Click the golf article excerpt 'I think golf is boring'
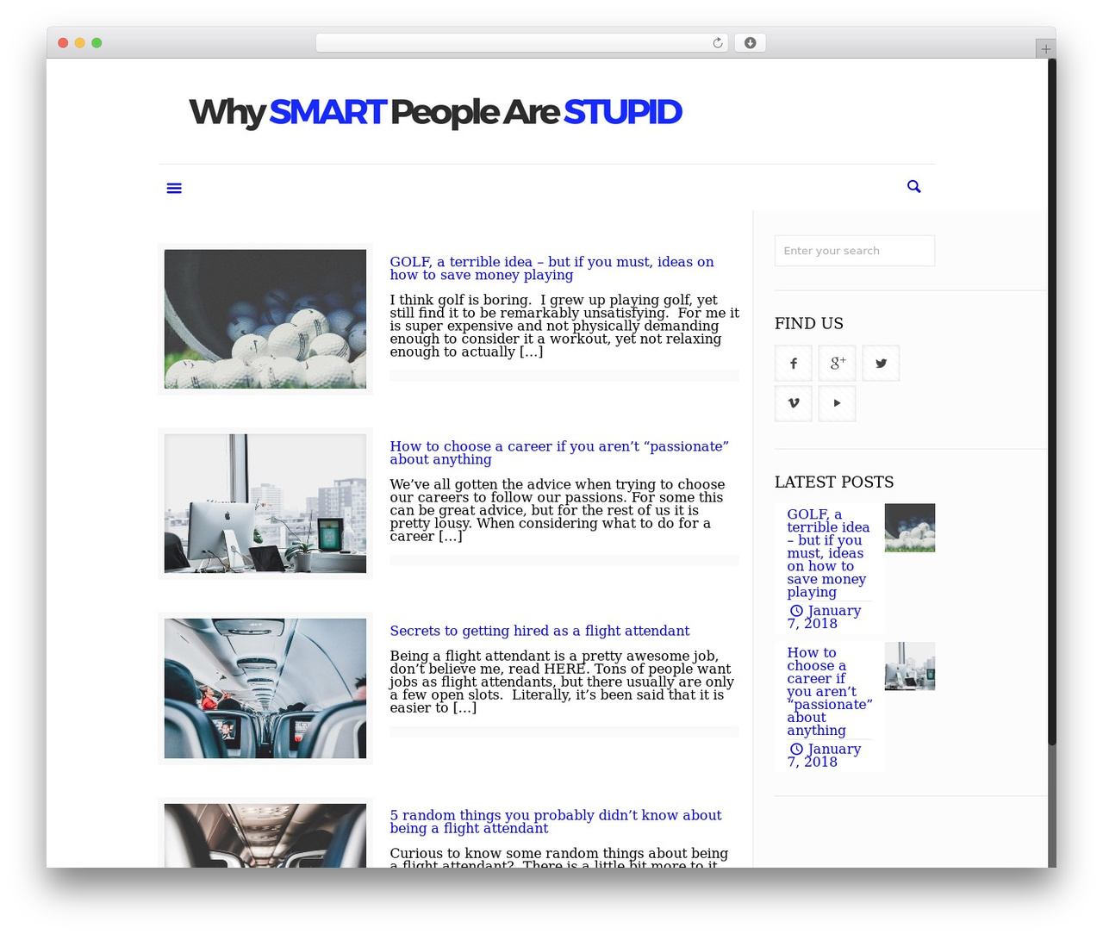 564,326
